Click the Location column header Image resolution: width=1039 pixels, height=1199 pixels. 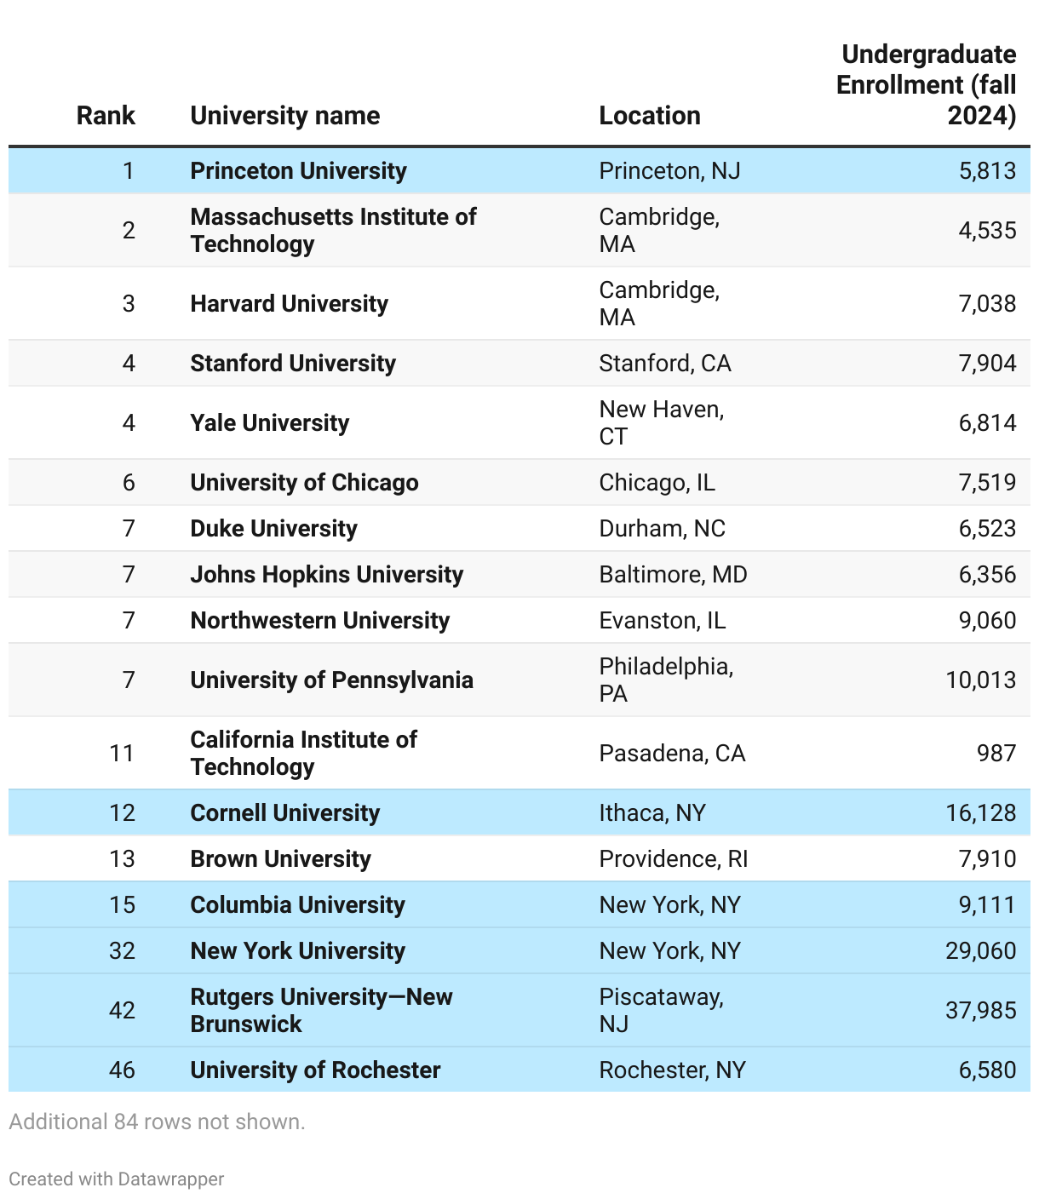click(650, 116)
